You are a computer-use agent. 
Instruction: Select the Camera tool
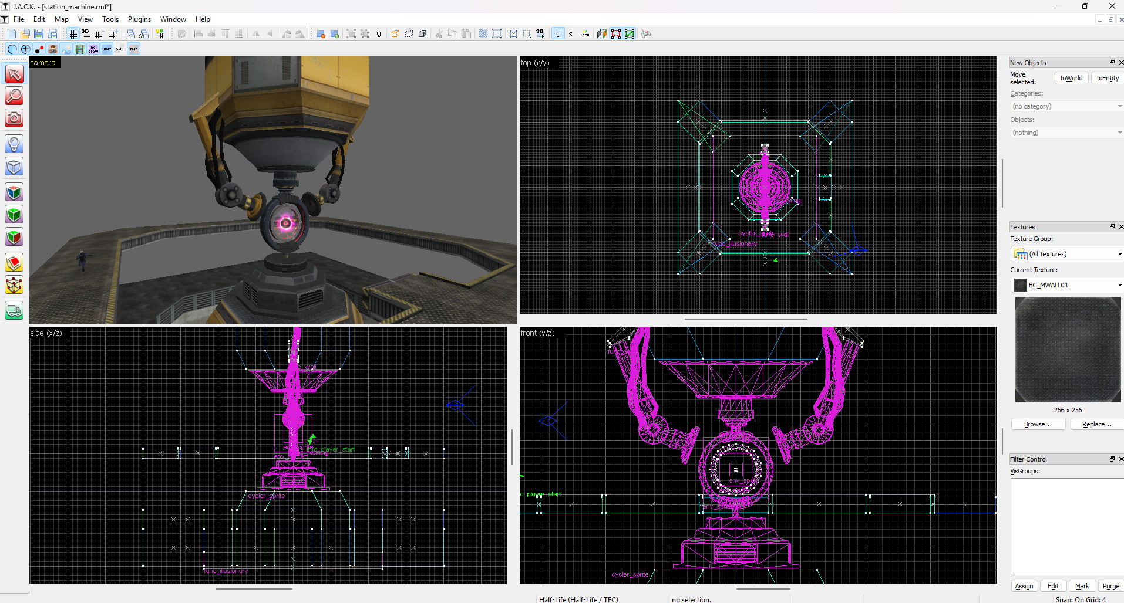14,117
